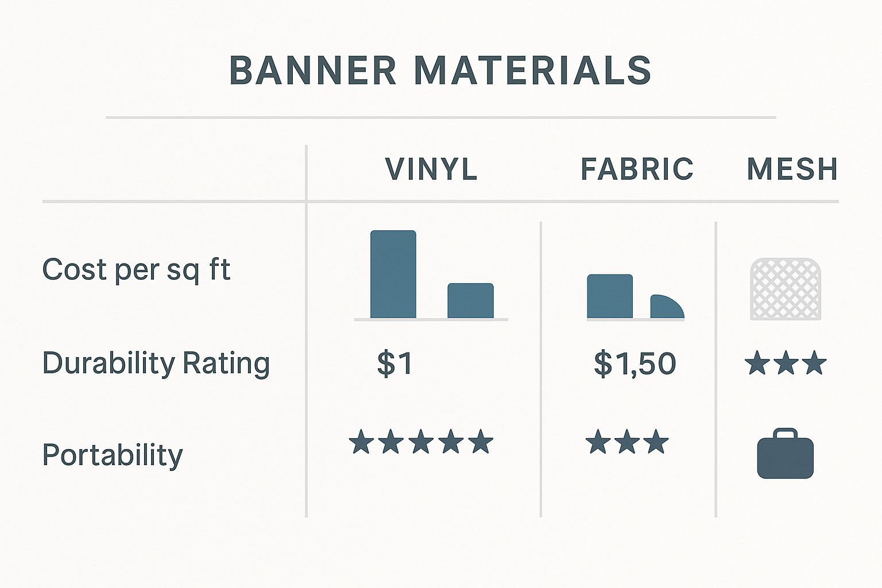882x588 pixels.
Task: Click the tall vinyl cost bar
Action: [393, 274]
